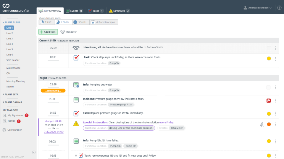Switch to the Tasks tab
Screen dimensions: 284x159
coord(96,11)
